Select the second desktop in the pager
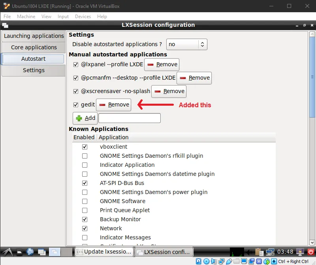316x265 pixels. click(x=66, y=252)
